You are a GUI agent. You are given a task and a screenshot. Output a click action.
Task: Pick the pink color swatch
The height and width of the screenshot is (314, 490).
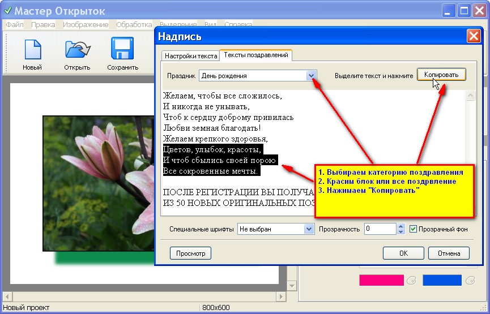point(381,280)
